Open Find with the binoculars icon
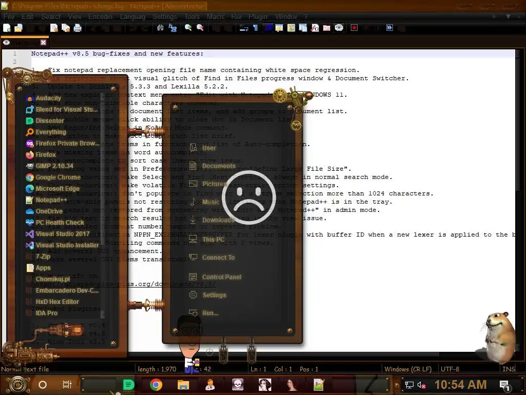This screenshot has height=395, width=526. pyautogui.click(x=160, y=28)
